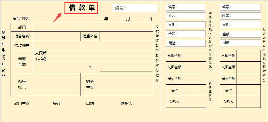The height and width of the screenshot is (122, 268).
Task: Select vertical text 付款凭证联借款时财务做账
Action: pos(157,53)
